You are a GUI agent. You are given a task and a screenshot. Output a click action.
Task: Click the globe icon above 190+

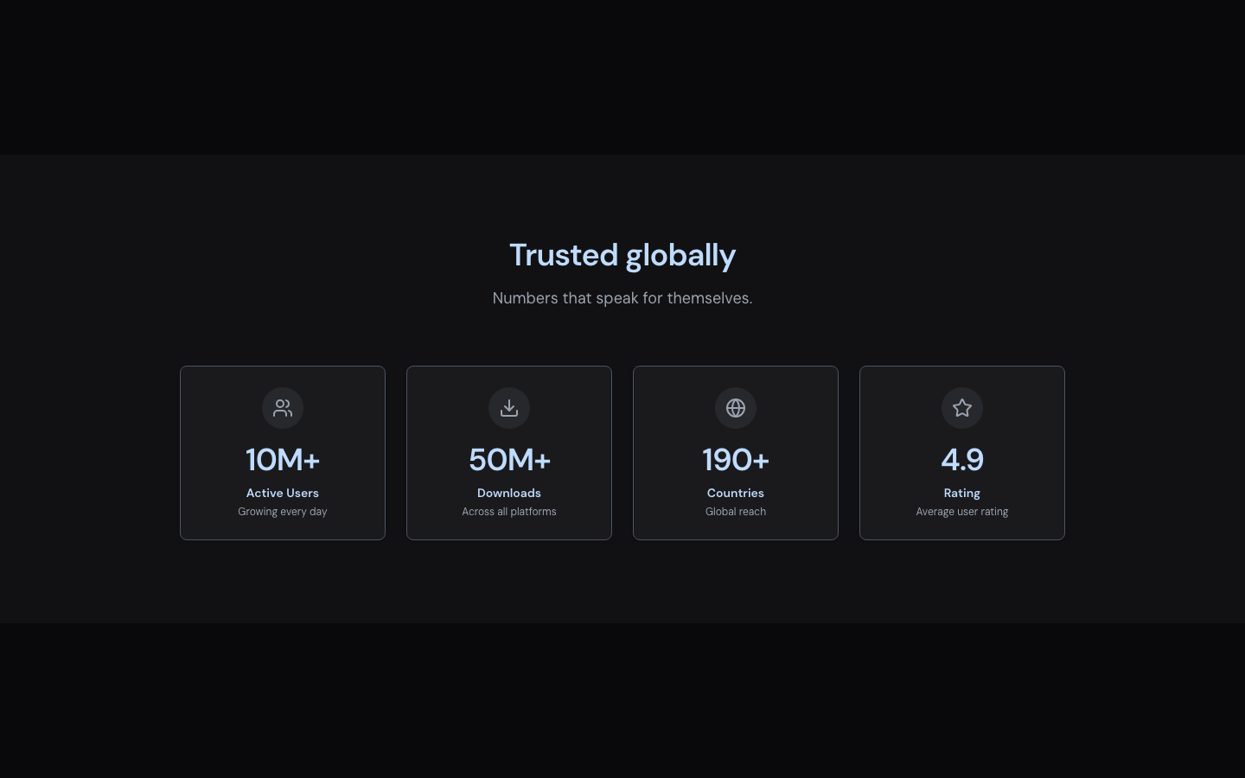click(x=736, y=408)
